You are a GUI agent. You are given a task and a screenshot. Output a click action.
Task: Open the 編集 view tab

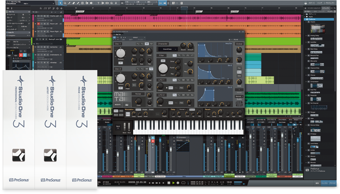[x=317, y=183]
